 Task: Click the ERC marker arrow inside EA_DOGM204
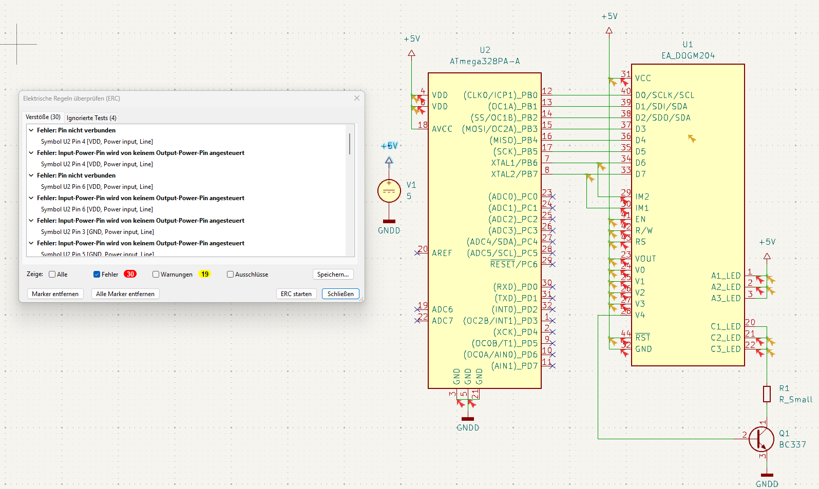[x=692, y=139]
